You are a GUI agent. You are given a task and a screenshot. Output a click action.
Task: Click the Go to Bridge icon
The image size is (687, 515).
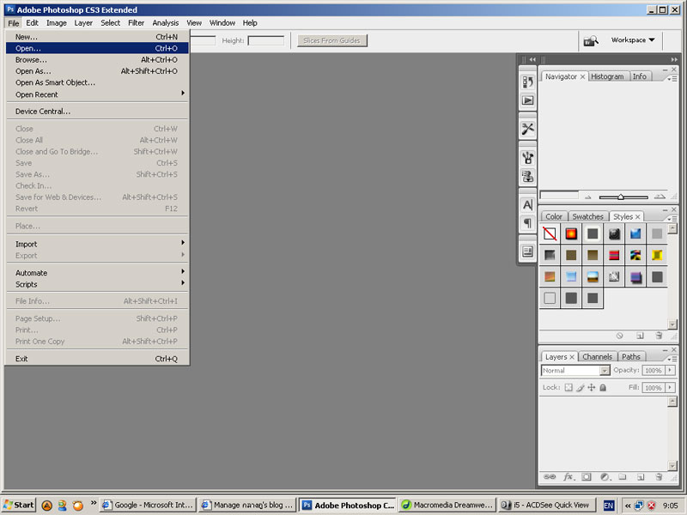[591, 40]
